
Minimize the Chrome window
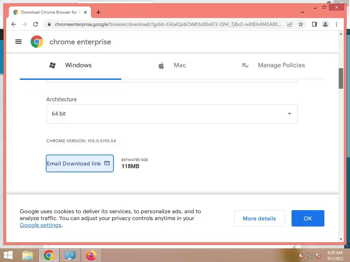[x=315, y=8]
